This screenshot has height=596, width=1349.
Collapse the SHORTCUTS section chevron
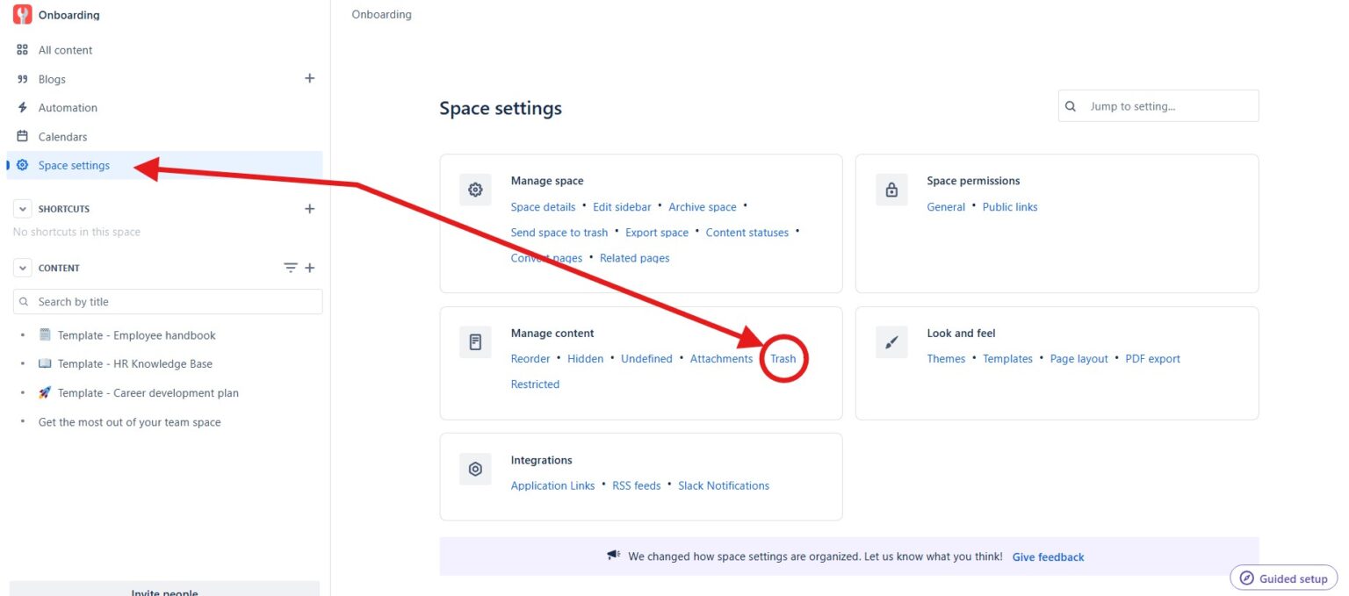click(23, 209)
